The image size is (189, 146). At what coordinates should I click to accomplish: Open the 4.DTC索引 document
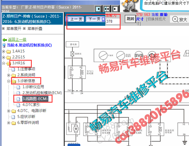(31, 105)
